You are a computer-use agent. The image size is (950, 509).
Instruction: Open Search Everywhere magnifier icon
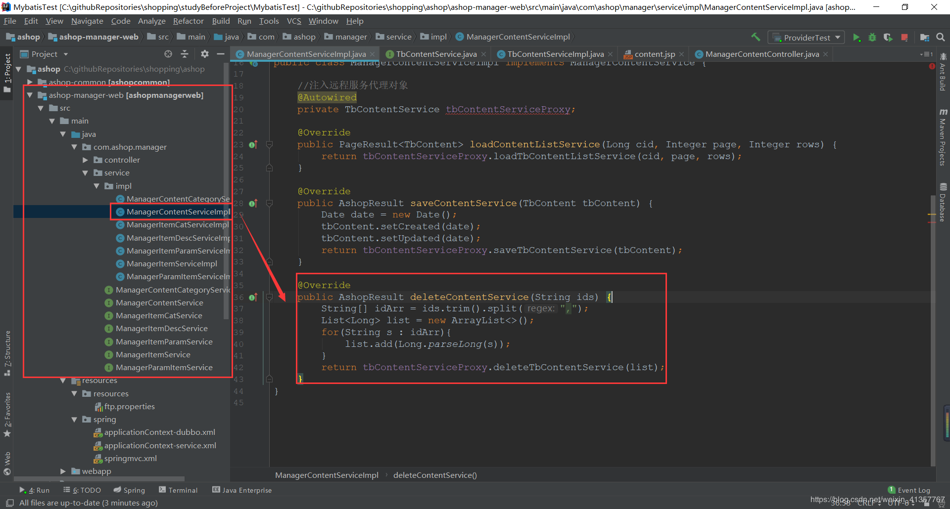[941, 38]
